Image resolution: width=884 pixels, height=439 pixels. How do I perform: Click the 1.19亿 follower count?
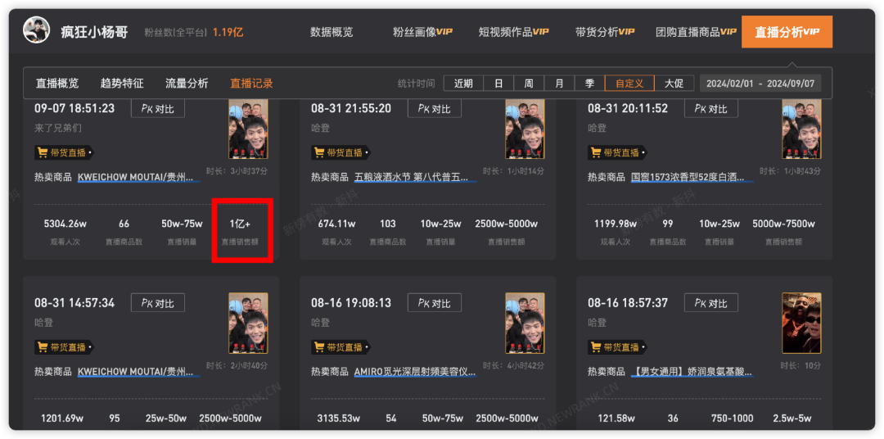click(228, 32)
